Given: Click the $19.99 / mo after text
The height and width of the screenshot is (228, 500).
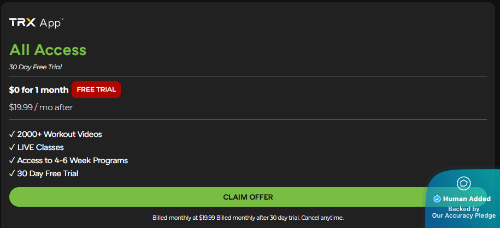Looking at the screenshot, I should click(41, 107).
